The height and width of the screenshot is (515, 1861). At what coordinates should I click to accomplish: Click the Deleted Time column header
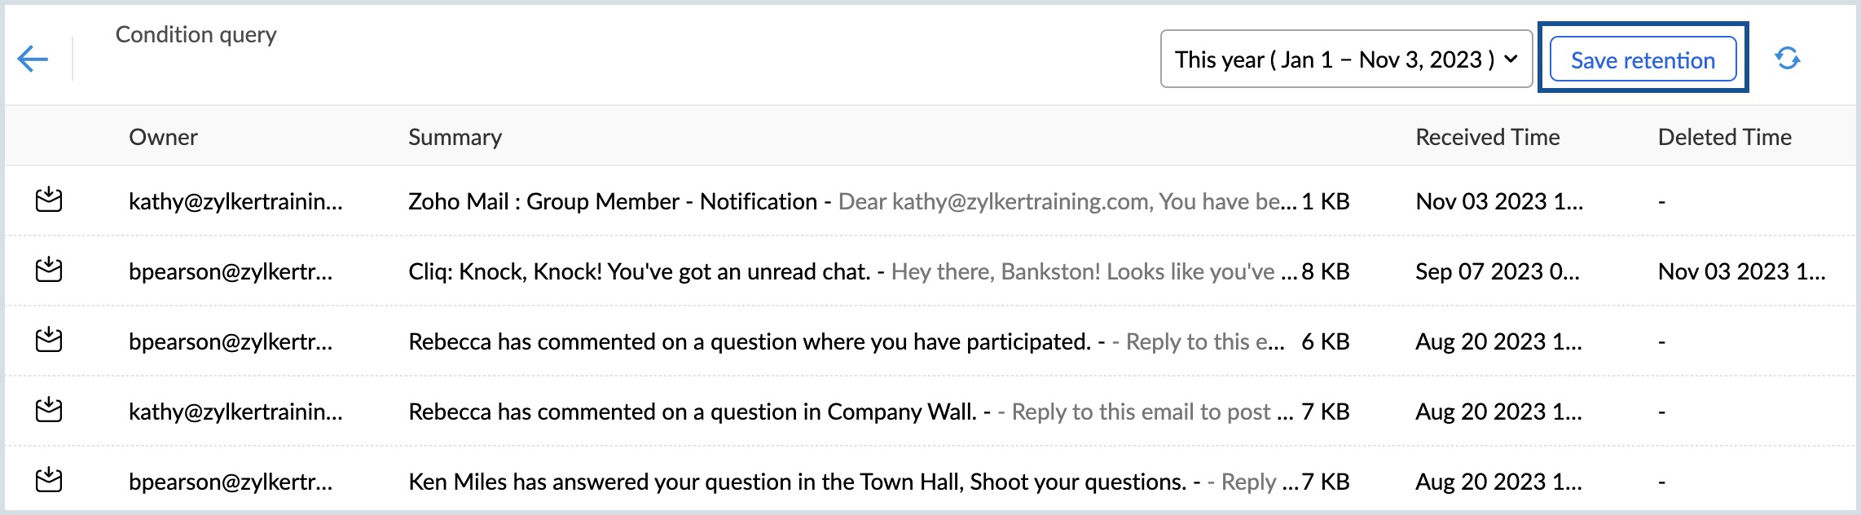1724,137
